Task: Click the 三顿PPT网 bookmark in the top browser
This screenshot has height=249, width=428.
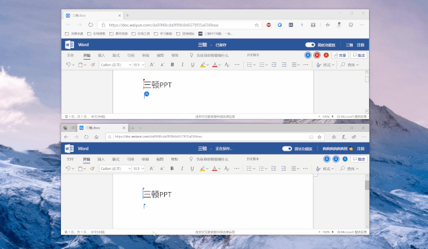Action: (x=216, y=33)
